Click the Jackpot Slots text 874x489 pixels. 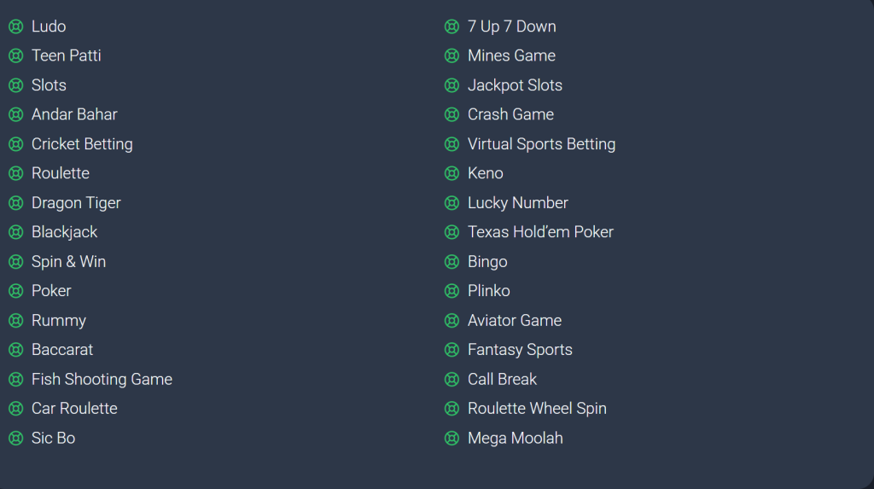(x=515, y=85)
